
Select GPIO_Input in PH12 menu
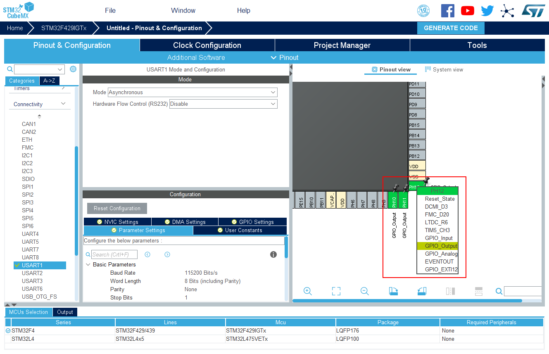(437, 238)
